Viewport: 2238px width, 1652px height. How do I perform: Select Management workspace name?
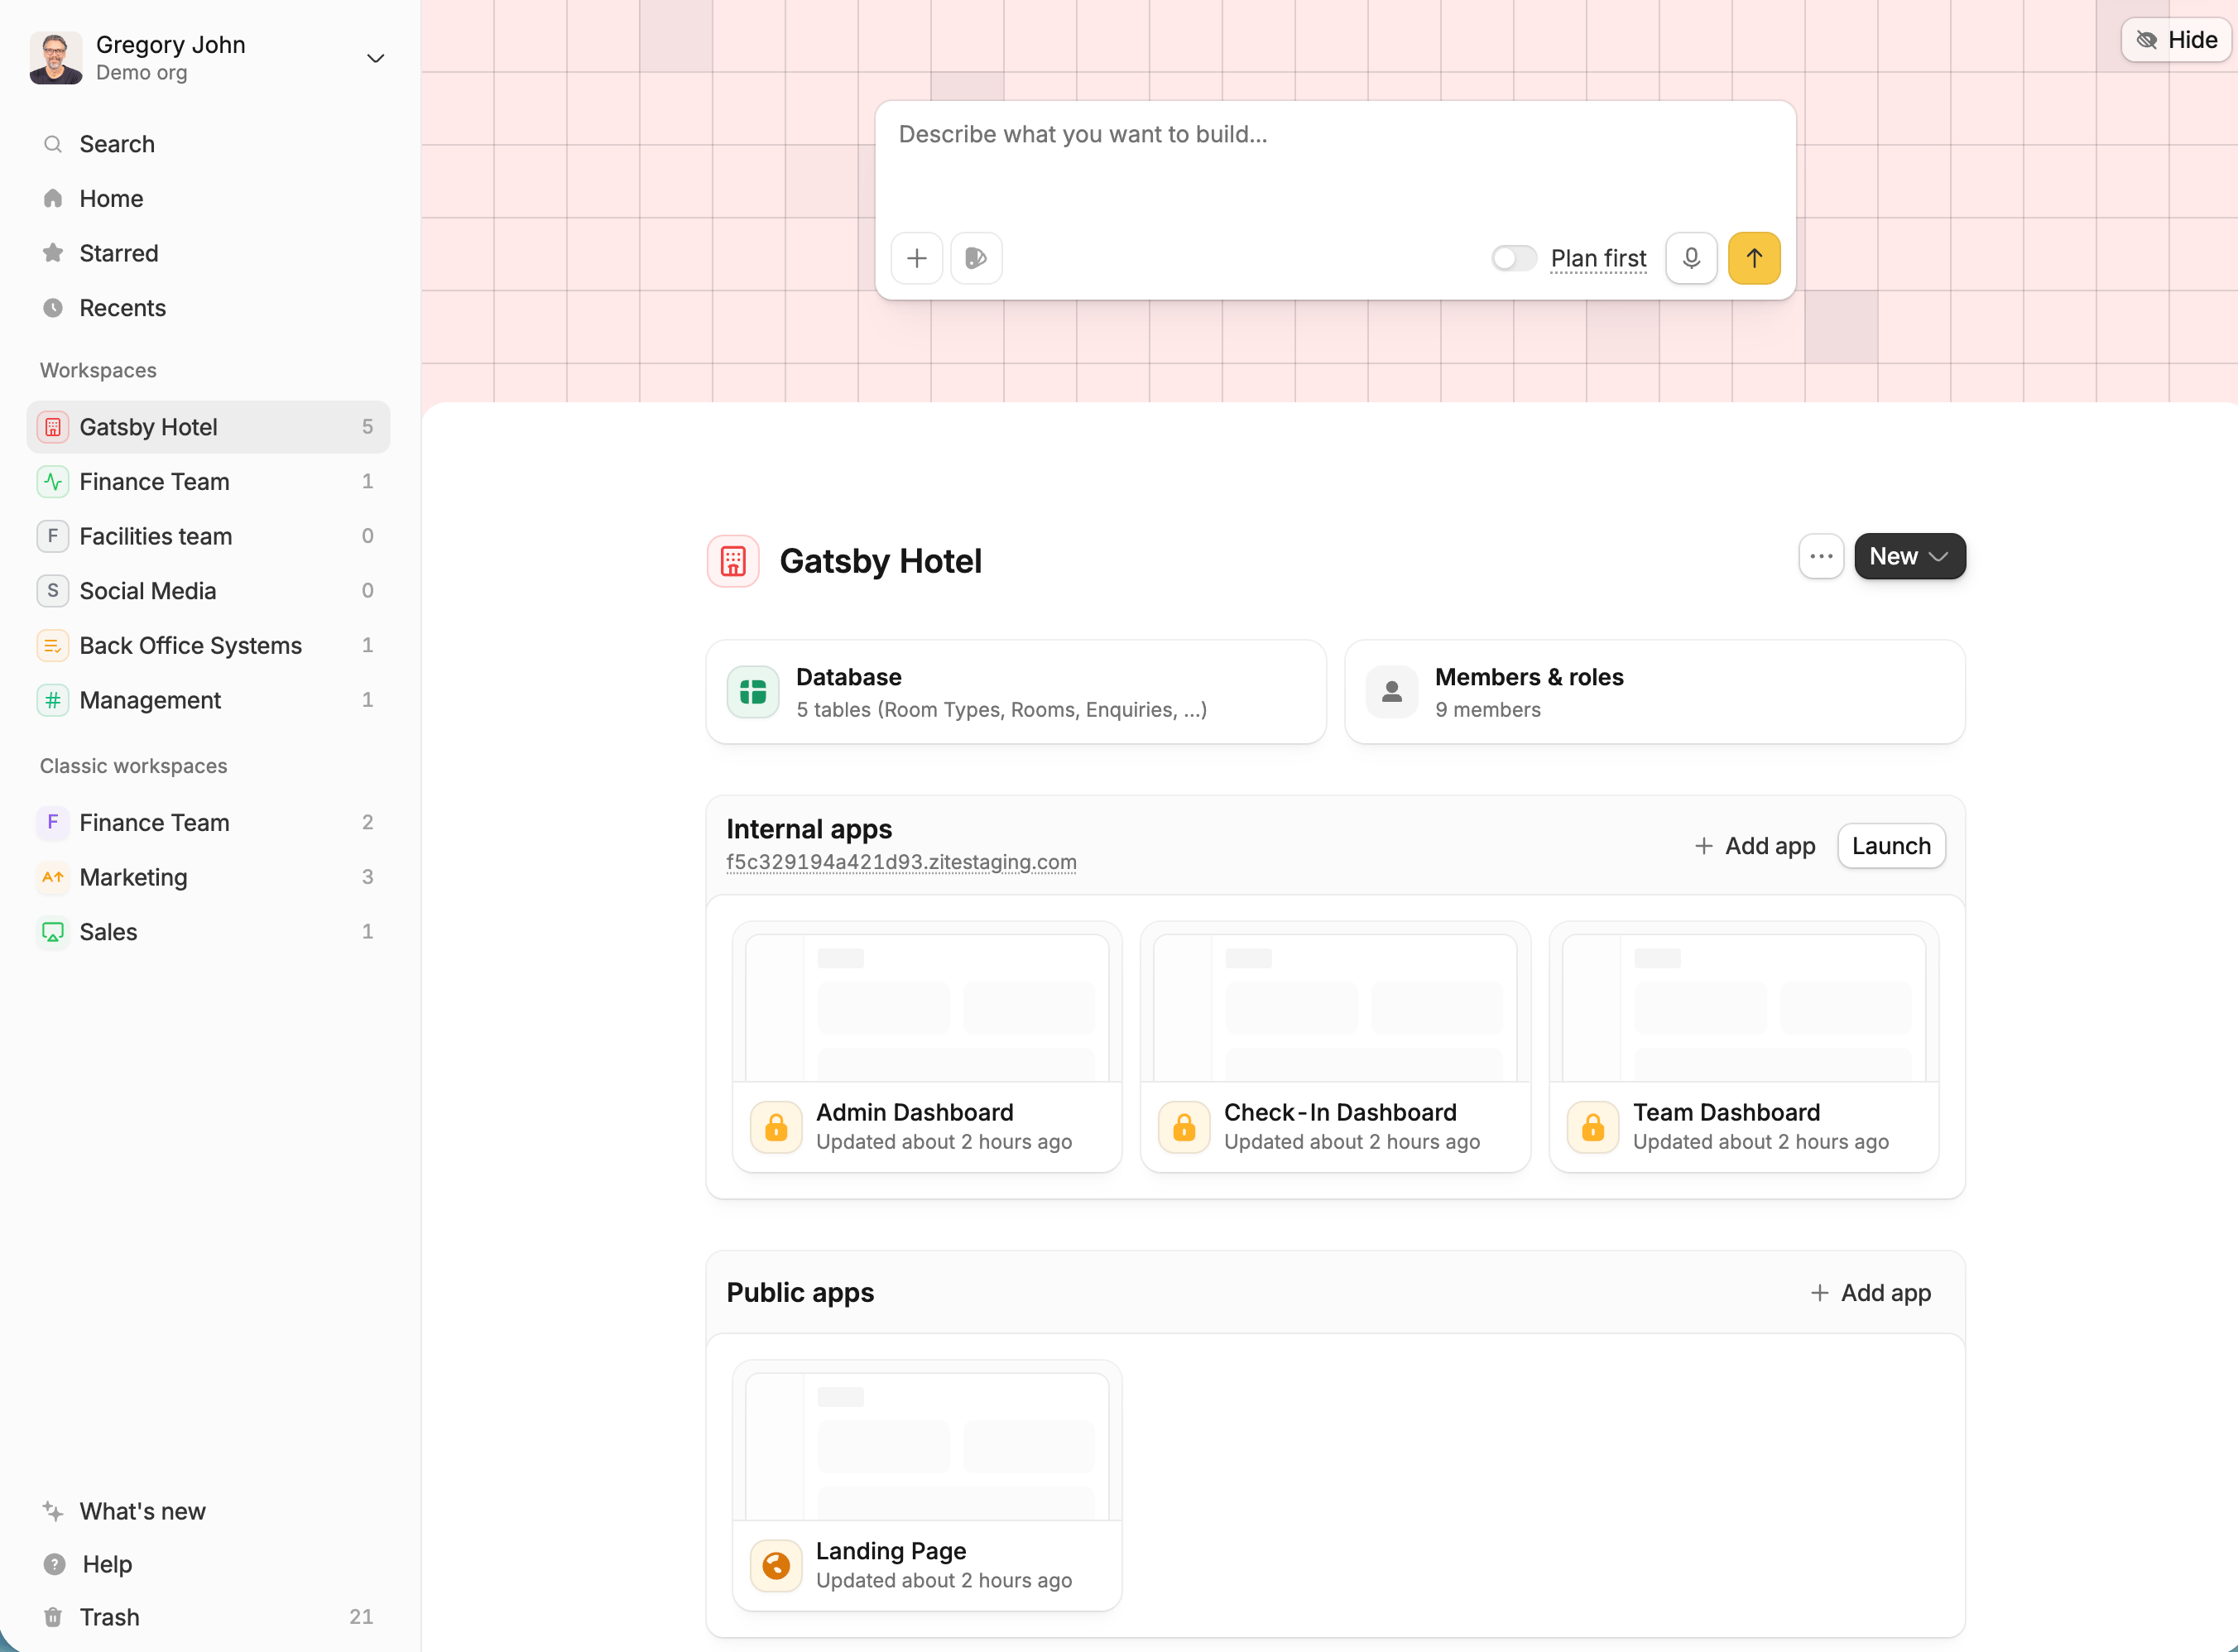(150, 700)
